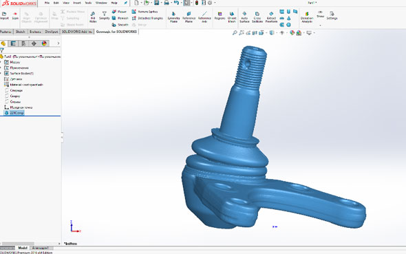406x254 pixels.
Task: Open Cross Sections tool
Action: [257, 17]
